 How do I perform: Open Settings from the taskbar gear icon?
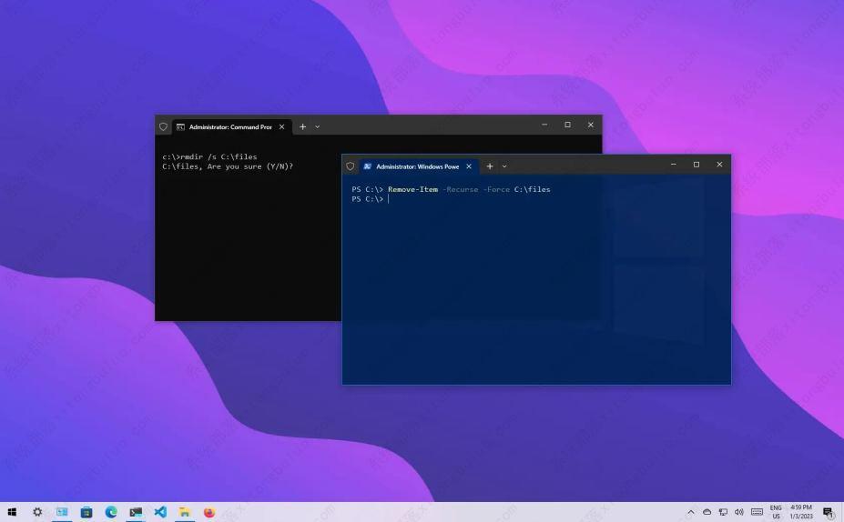click(37, 512)
